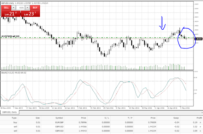Select the current price cell 0.79009
Viewport: 203px width, 134px height.
coord(152,123)
